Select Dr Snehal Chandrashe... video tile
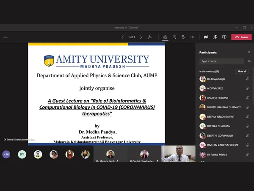This screenshot has width=254, height=191. pyautogui.click(x=144, y=154)
